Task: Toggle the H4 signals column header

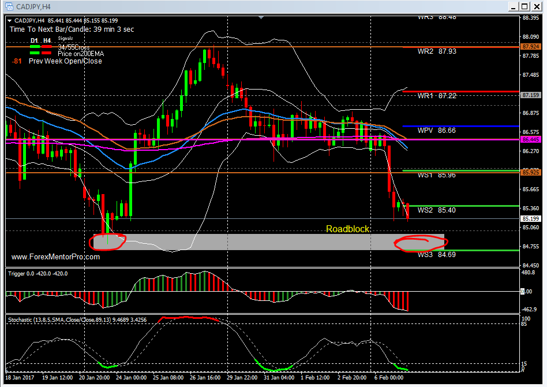Action: click(47, 40)
